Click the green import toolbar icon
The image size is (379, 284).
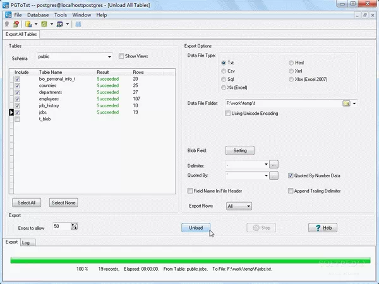(x=45, y=25)
